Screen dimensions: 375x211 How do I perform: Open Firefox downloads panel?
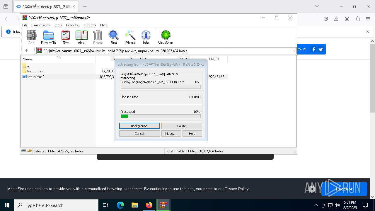(336, 19)
